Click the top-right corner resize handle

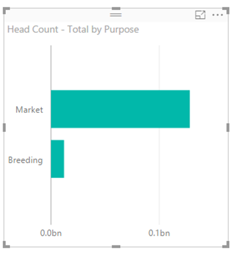tap(226, 10)
